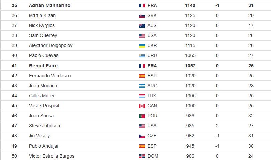Open Adrian Mannarino's player profile
This screenshot has width=271, height=160.
click(x=50, y=6)
